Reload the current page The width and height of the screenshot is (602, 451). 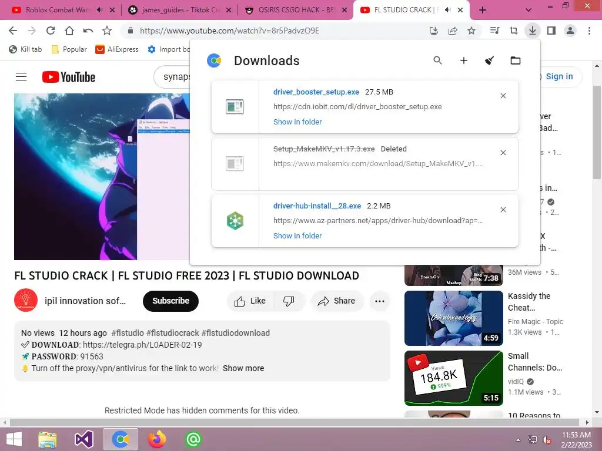click(51, 31)
